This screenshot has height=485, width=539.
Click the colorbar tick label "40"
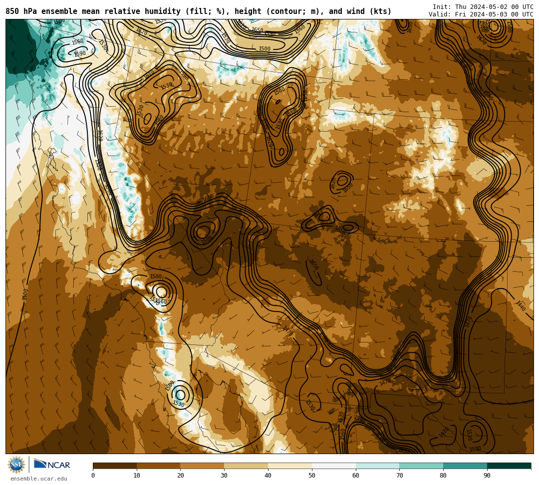coord(268,476)
